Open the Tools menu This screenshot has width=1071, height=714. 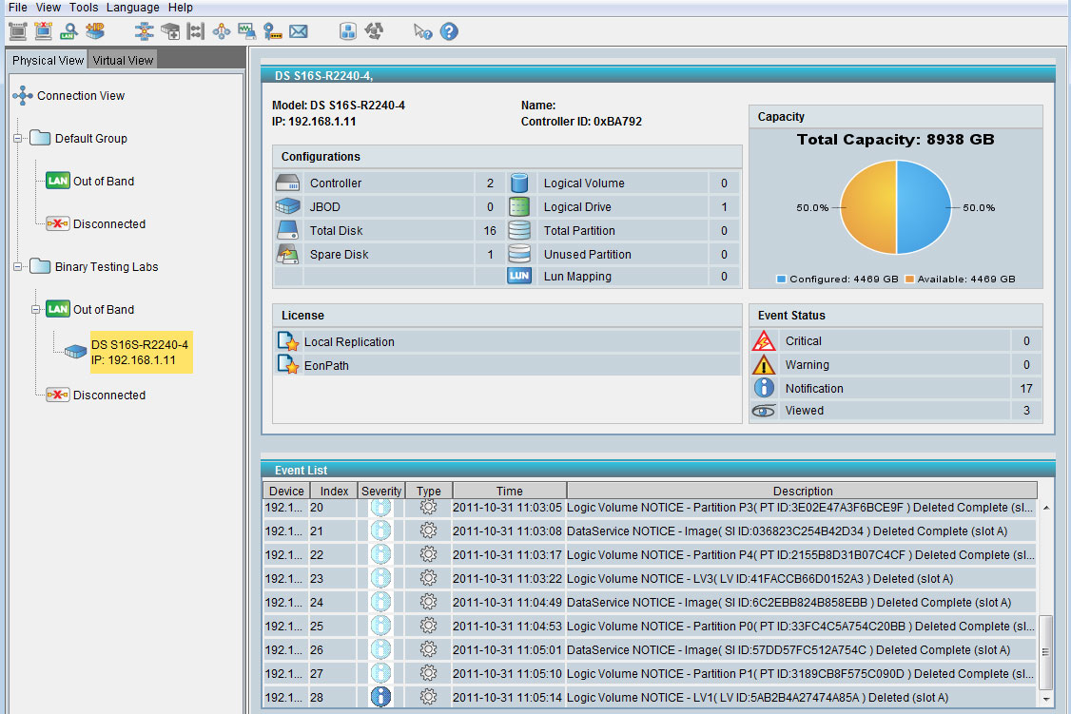(x=84, y=8)
